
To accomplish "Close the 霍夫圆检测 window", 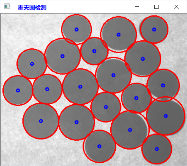I will [x=176, y=7].
